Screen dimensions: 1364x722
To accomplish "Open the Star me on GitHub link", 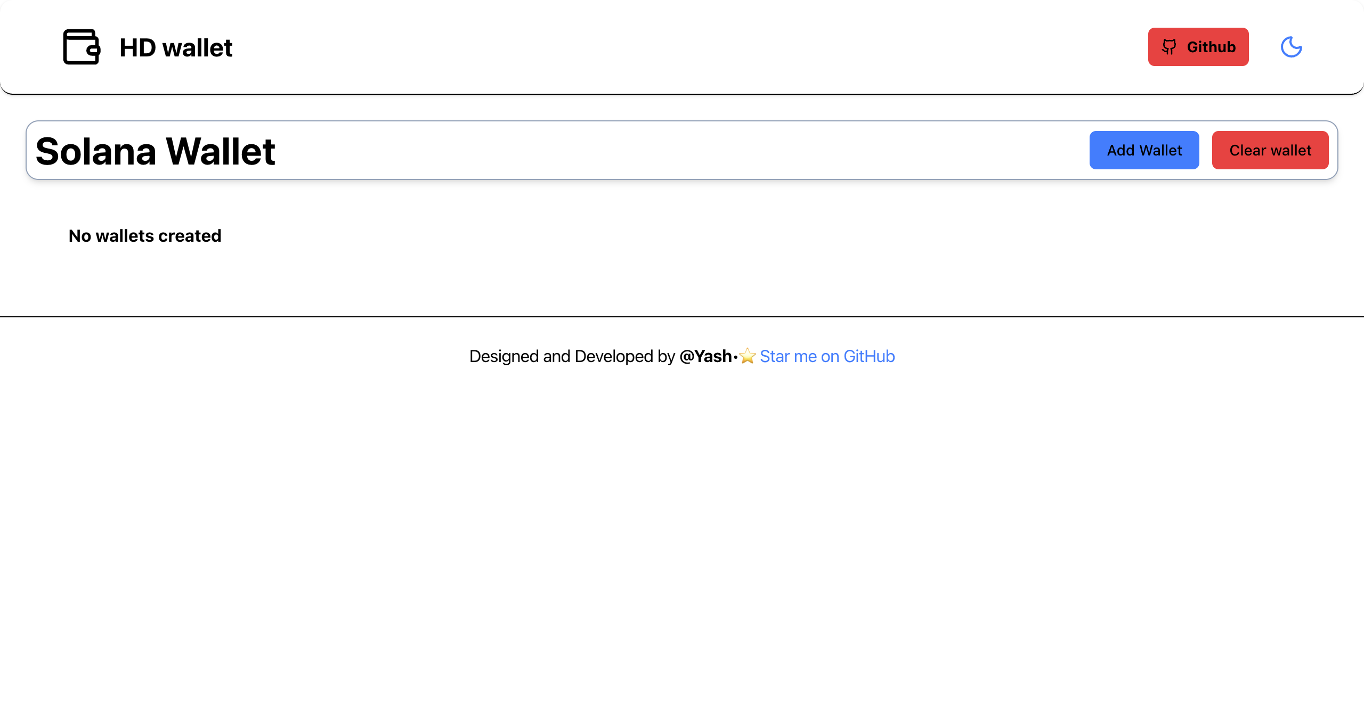I will pyautogui.click(x=827, y=356).
